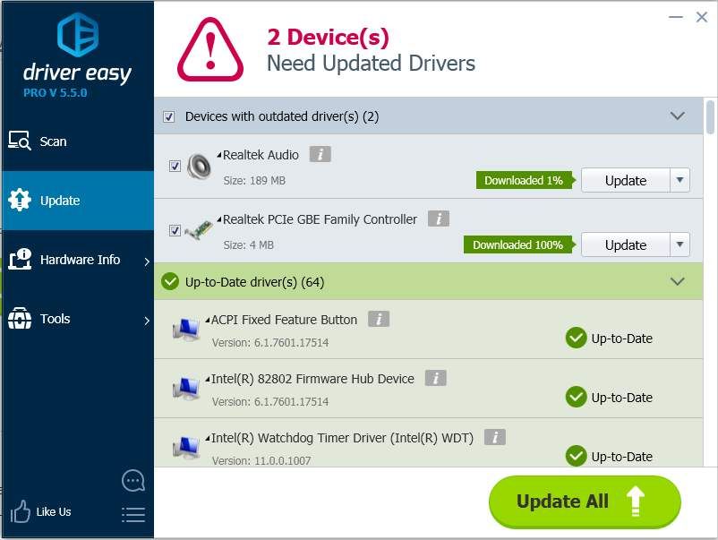Image resolution: width=718 pixels, height=540 pixels.
Task: Toggle the Devices with outdated driver(s) checkbox
Action: (x=169, y=117)
